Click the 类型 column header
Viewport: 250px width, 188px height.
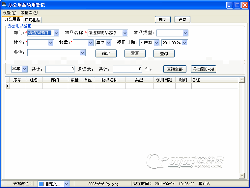pyautogui.click(x=139, y=80)
